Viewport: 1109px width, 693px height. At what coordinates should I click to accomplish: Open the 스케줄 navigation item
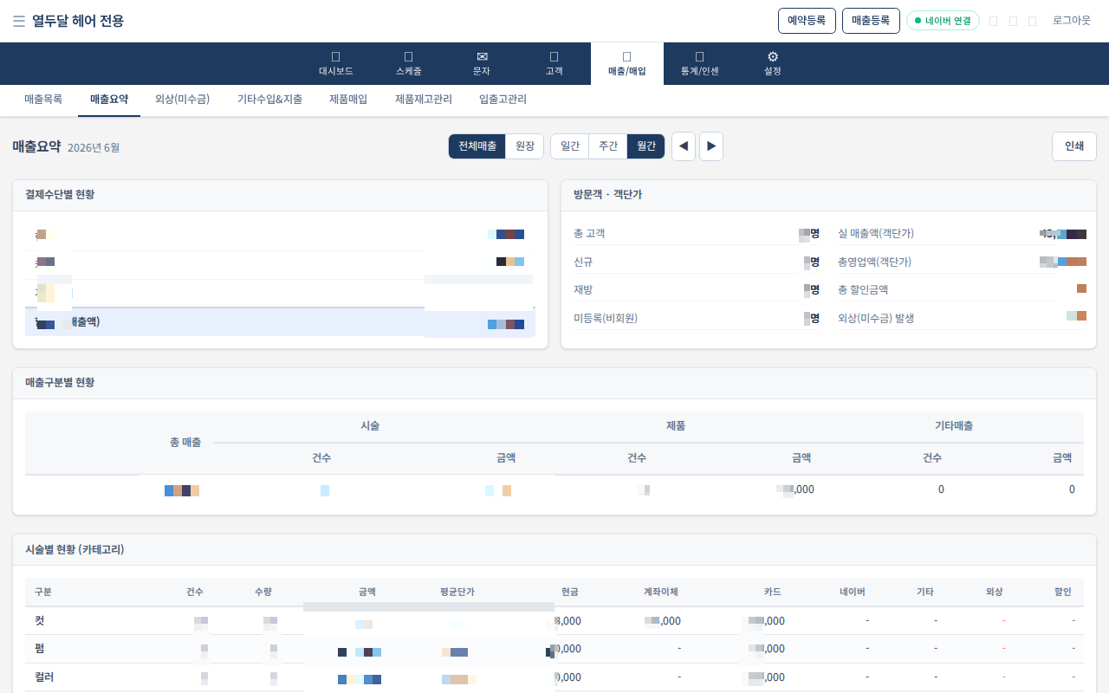point(409,64)
